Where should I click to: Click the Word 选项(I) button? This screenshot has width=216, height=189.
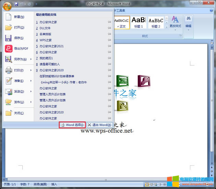coord(72,125)
